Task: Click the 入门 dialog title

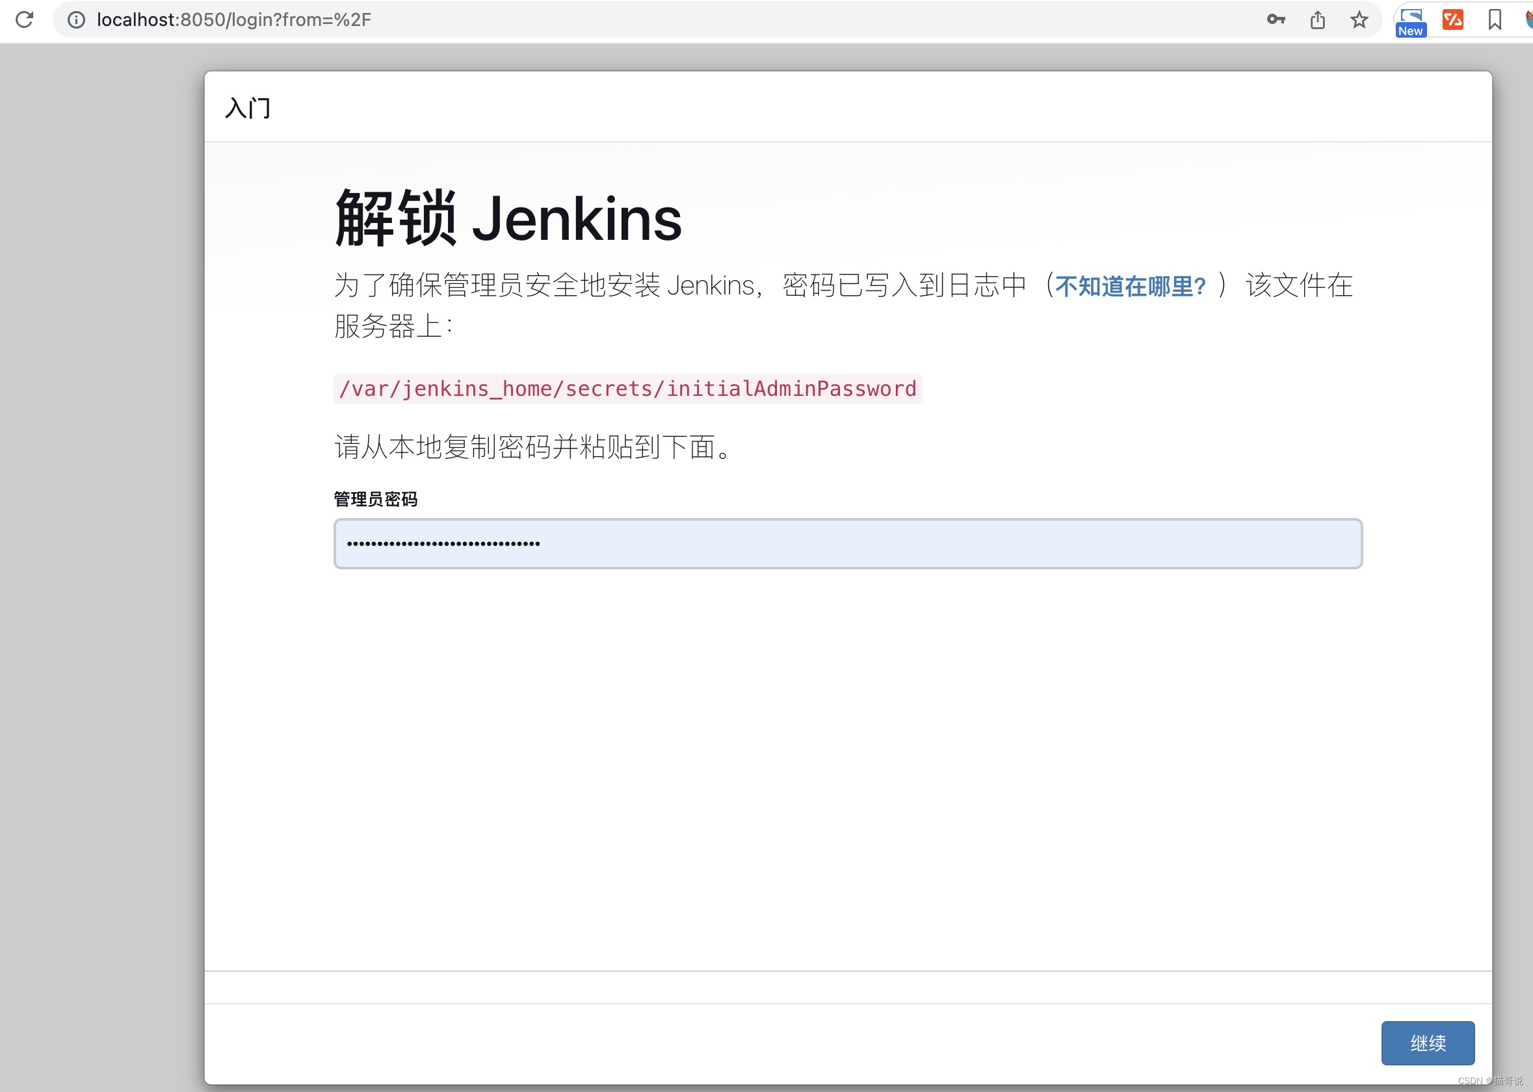Action: pyautogui.click(x=248, y=108)
